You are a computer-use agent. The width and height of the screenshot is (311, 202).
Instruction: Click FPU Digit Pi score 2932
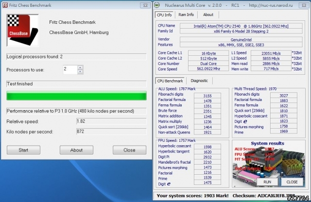pos(207,157)
